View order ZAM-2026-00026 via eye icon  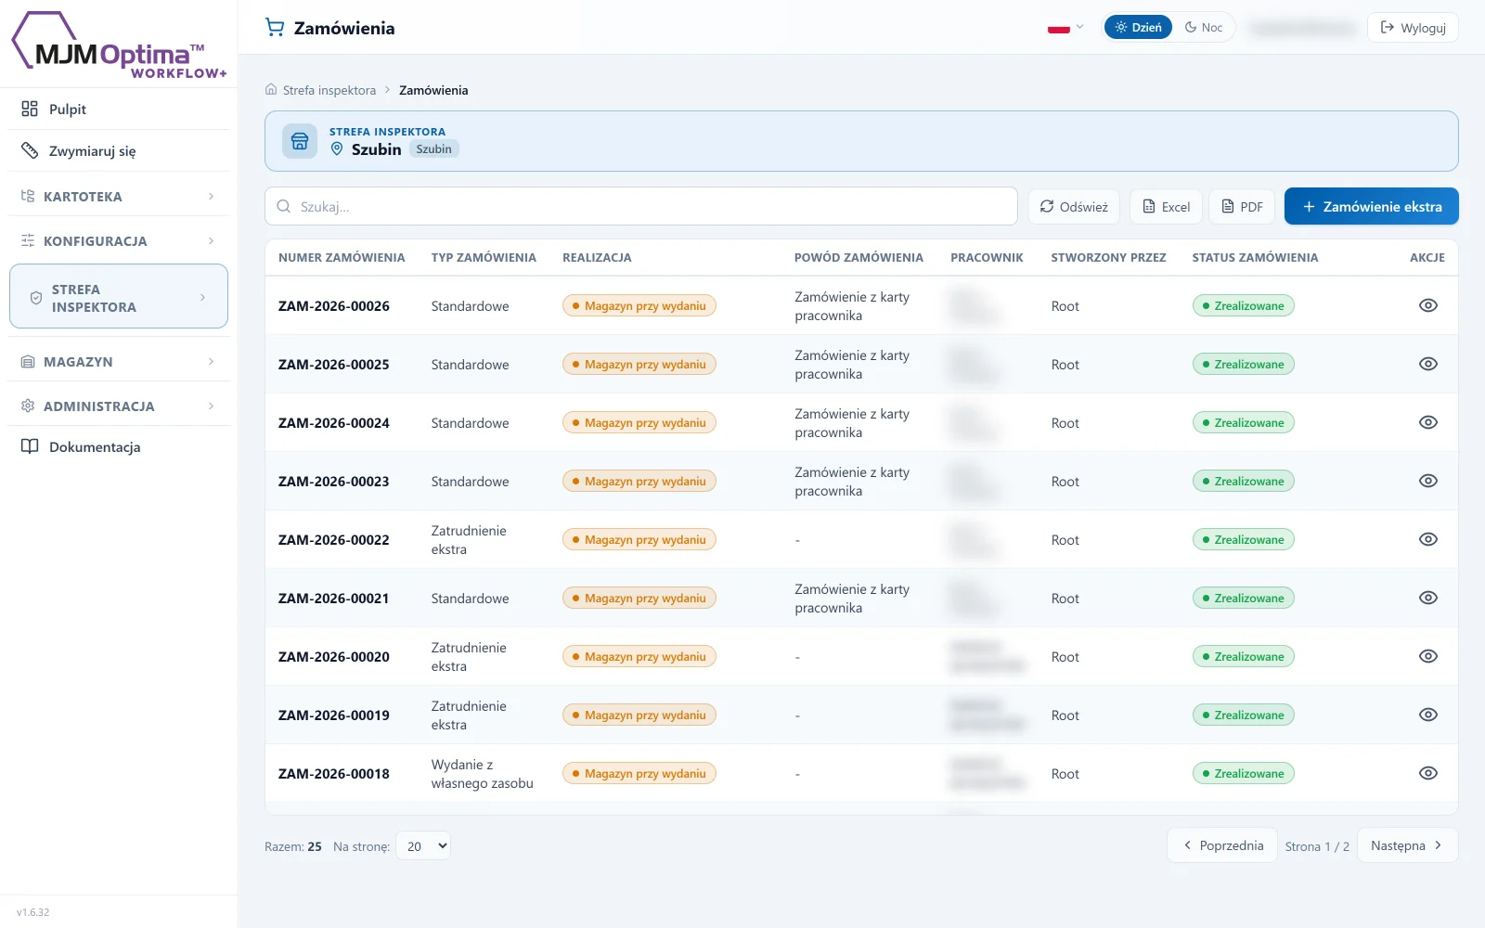pyautogui.click(x=1428, y=305)
